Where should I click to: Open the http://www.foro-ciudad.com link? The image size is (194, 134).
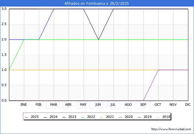[x=171, y=129]
